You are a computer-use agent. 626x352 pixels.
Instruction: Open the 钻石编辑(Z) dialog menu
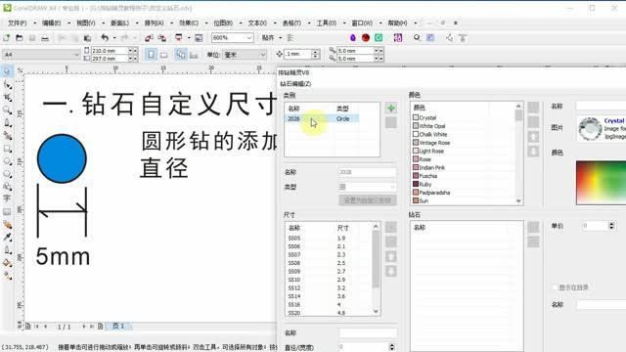coord(295,84)
